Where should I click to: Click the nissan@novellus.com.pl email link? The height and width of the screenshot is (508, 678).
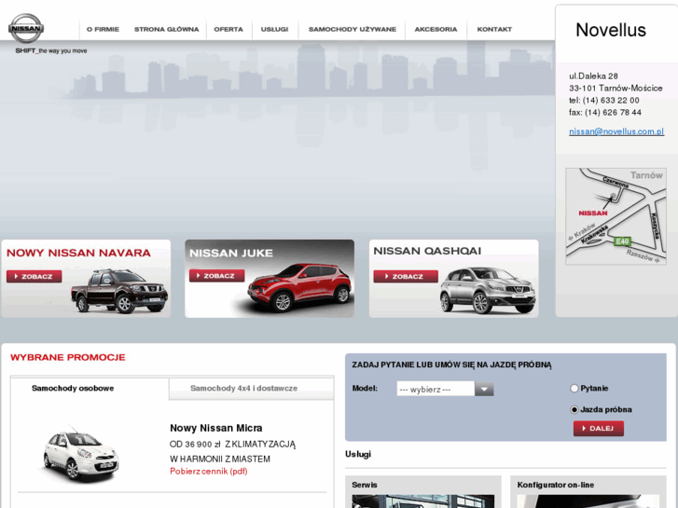tap(616, 131)
